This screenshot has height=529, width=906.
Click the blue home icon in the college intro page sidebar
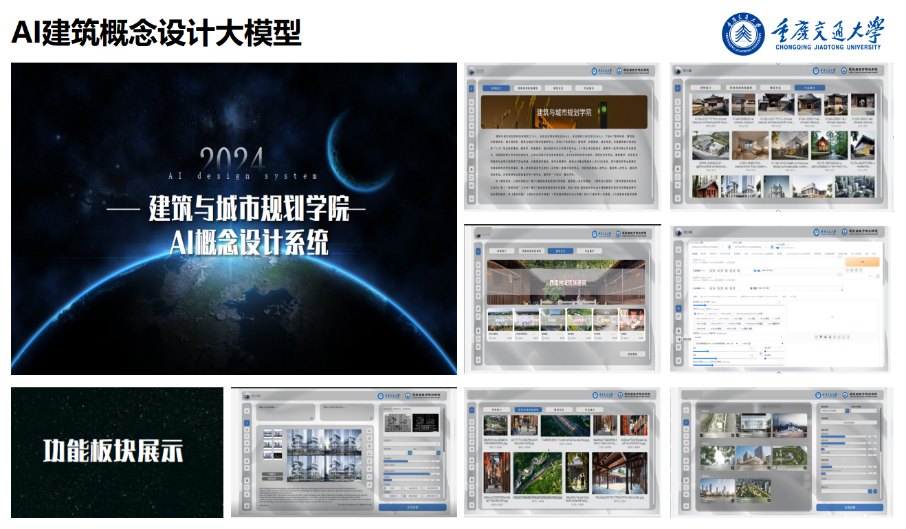coord(472,88)
